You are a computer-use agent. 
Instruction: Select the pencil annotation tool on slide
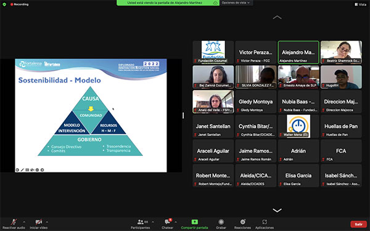22,170
